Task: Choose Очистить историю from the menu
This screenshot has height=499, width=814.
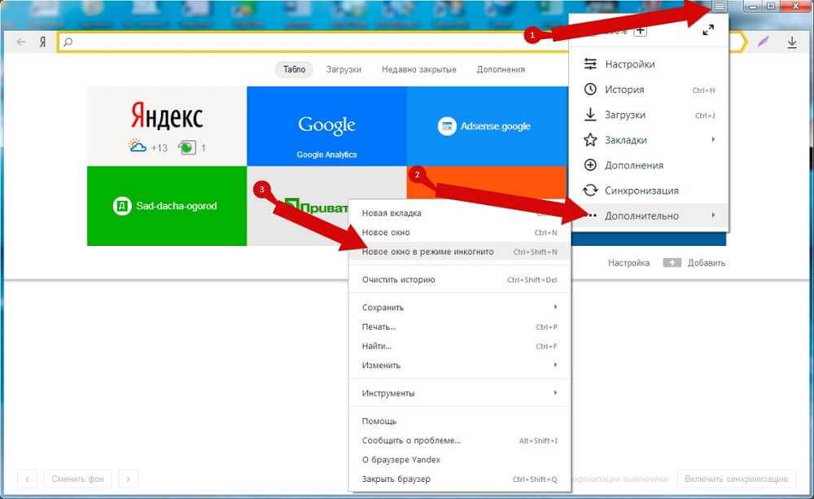Action: (x=398, y=280)
